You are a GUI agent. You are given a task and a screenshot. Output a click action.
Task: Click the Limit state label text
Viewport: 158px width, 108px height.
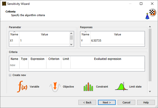click(x=135, y=87)
